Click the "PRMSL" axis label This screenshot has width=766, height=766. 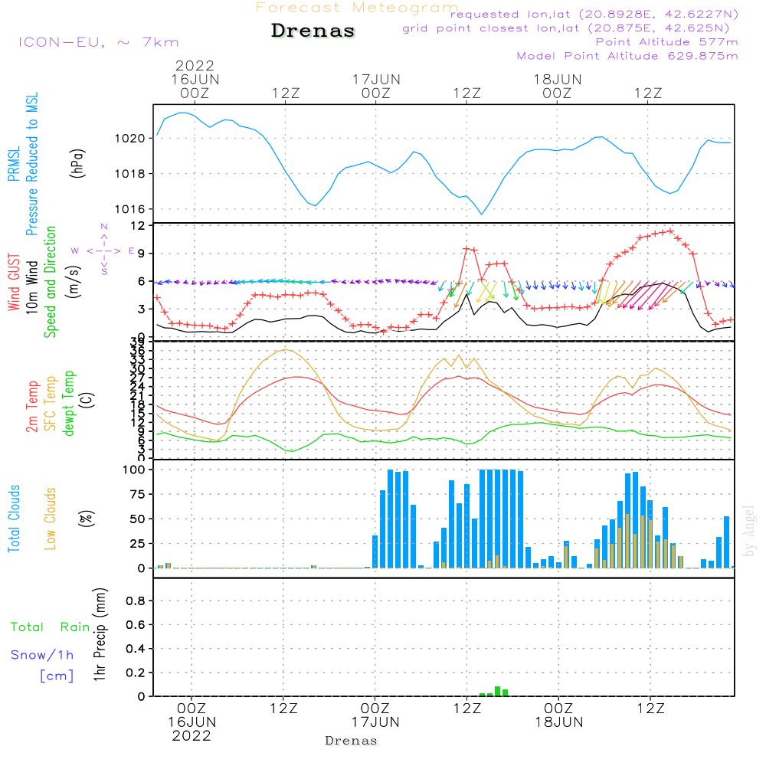pyautogui.click(x=14, y=164)
